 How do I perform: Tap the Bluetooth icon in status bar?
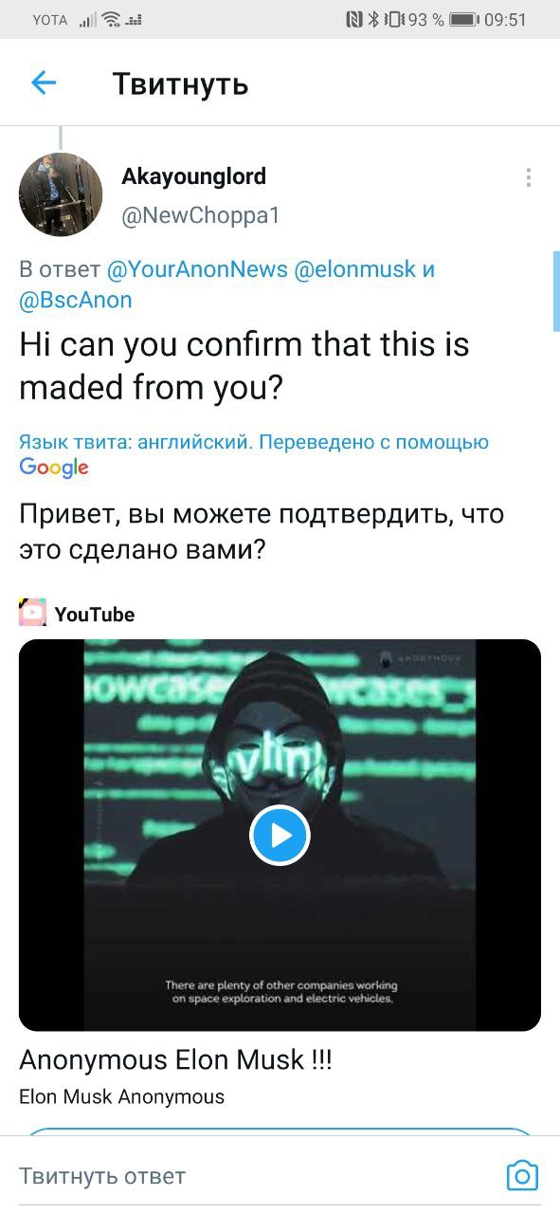[374, 19]
